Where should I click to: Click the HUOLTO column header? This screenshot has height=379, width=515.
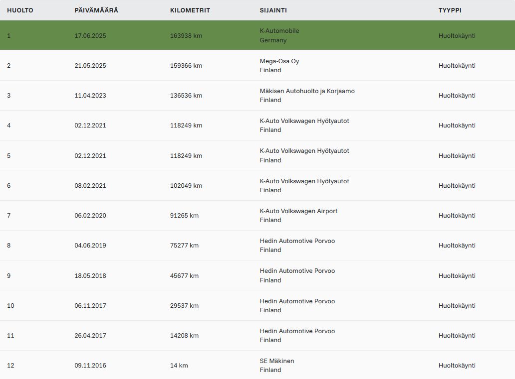pos(20,10)
